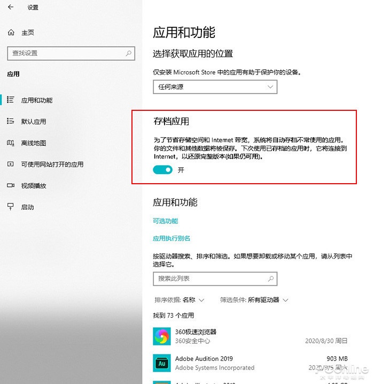
Task: Click Adobe Systems Incorporated publisher text
Action: coord(215,367)
